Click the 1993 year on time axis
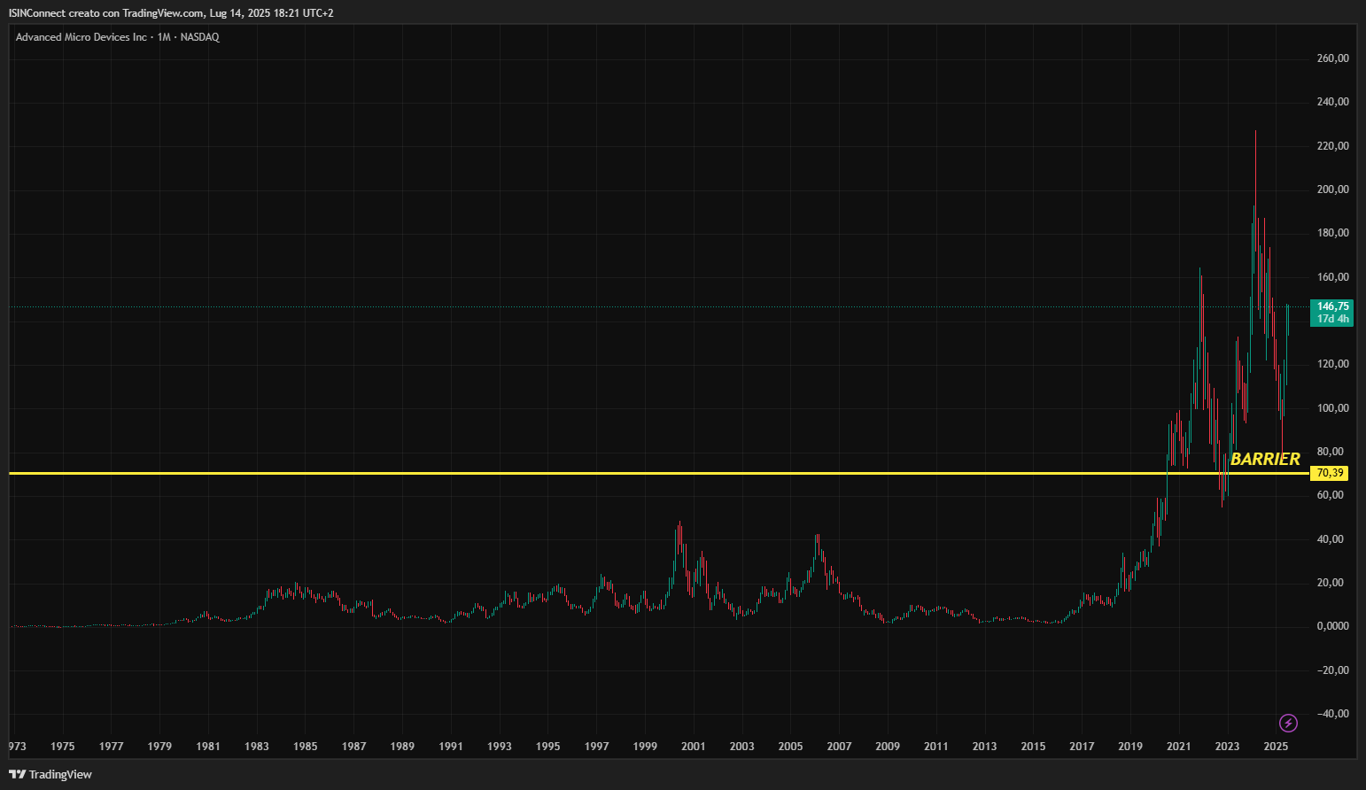Screen dimensions: 1366x790 pyautogui.click(x=500, y=747)
